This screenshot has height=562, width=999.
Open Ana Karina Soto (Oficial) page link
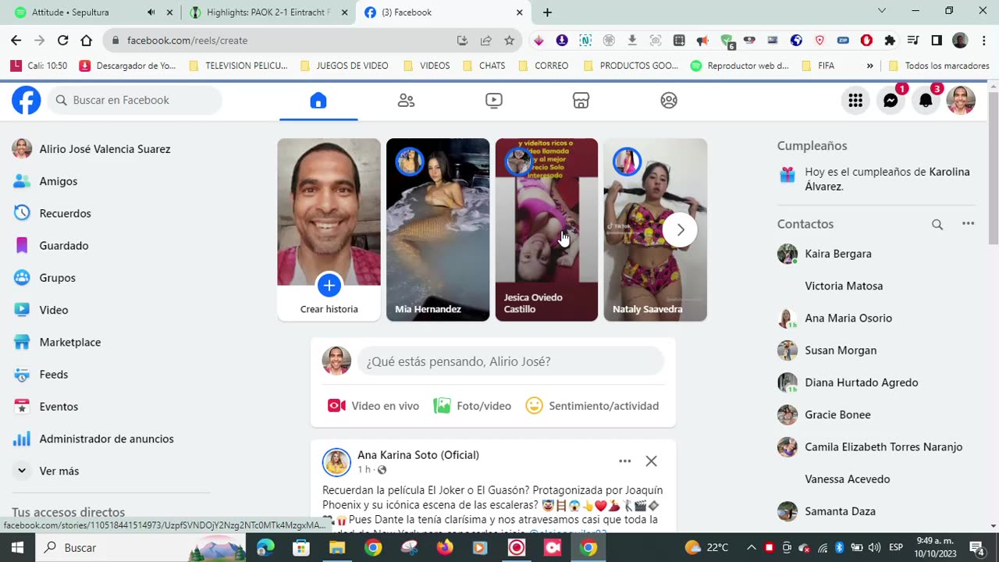click(418, 455)
